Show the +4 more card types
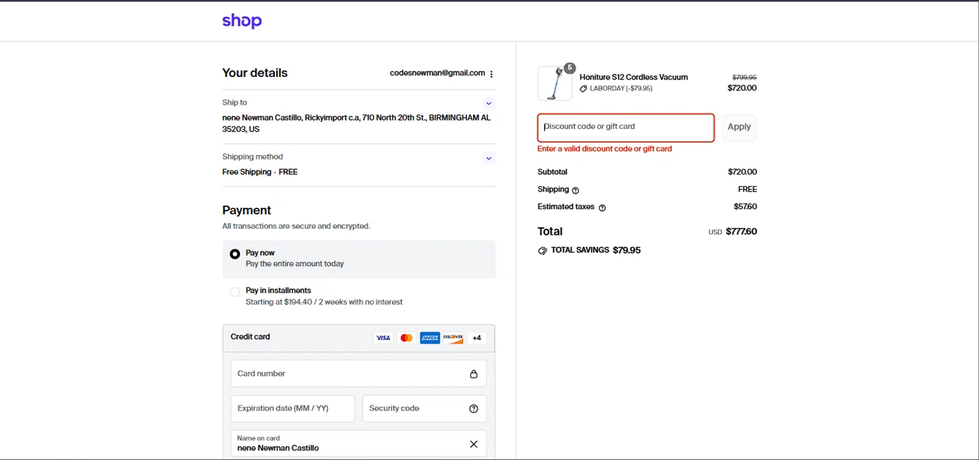Viewport: 979px width, 460px height. (476, 338)
